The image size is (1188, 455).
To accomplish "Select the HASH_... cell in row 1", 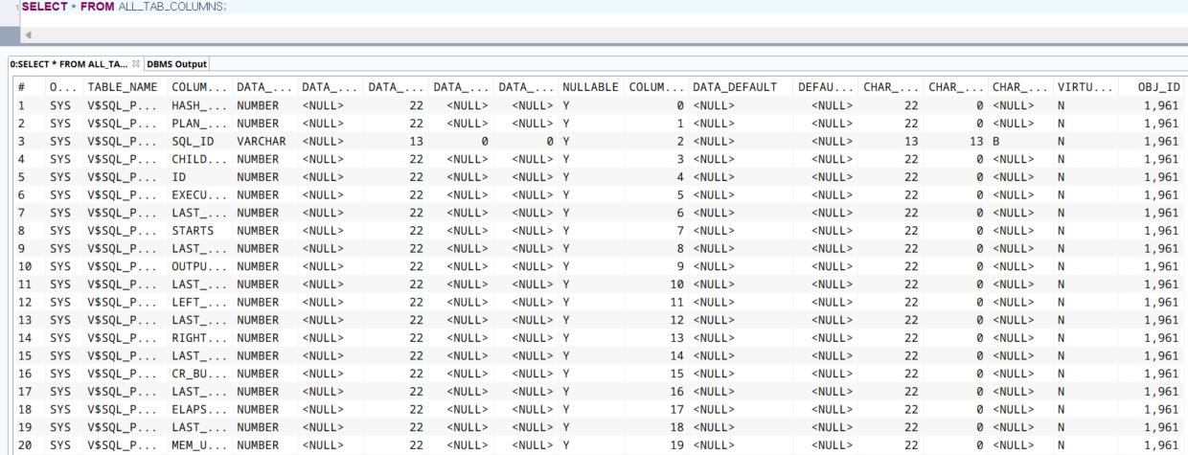I will pyautogui.click(x=199, y=105).
